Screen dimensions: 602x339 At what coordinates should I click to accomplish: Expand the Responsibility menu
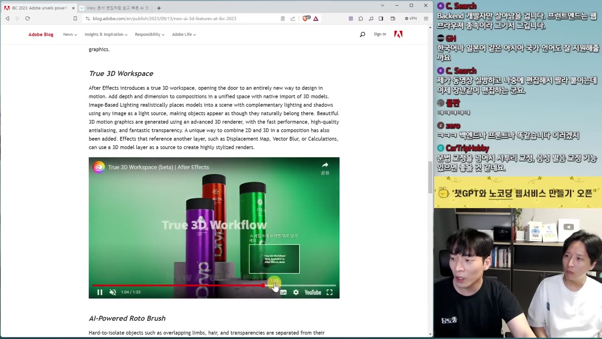(x=150, y=35)
